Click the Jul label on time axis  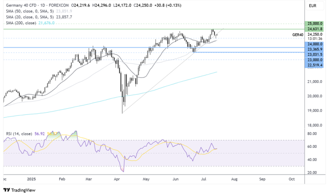click(204, 180)
